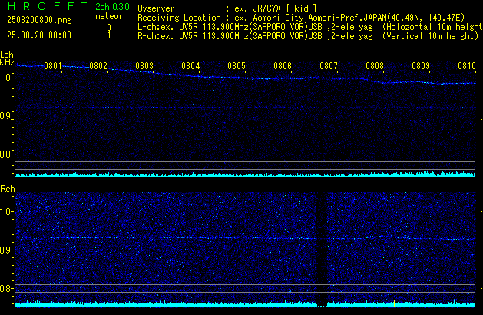Select the 0803 time marker
483x315 pixels.
click(x=144, y=66)
